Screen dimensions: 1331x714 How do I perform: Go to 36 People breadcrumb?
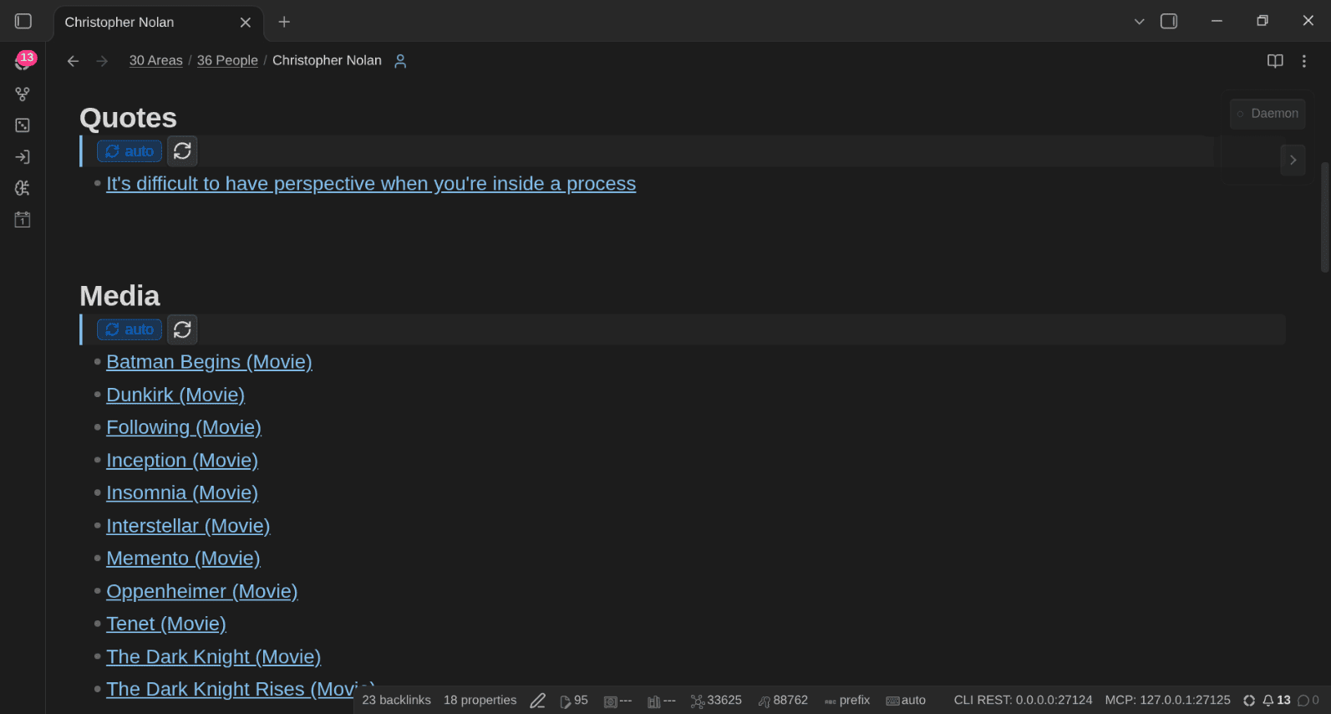pos(227,60)
